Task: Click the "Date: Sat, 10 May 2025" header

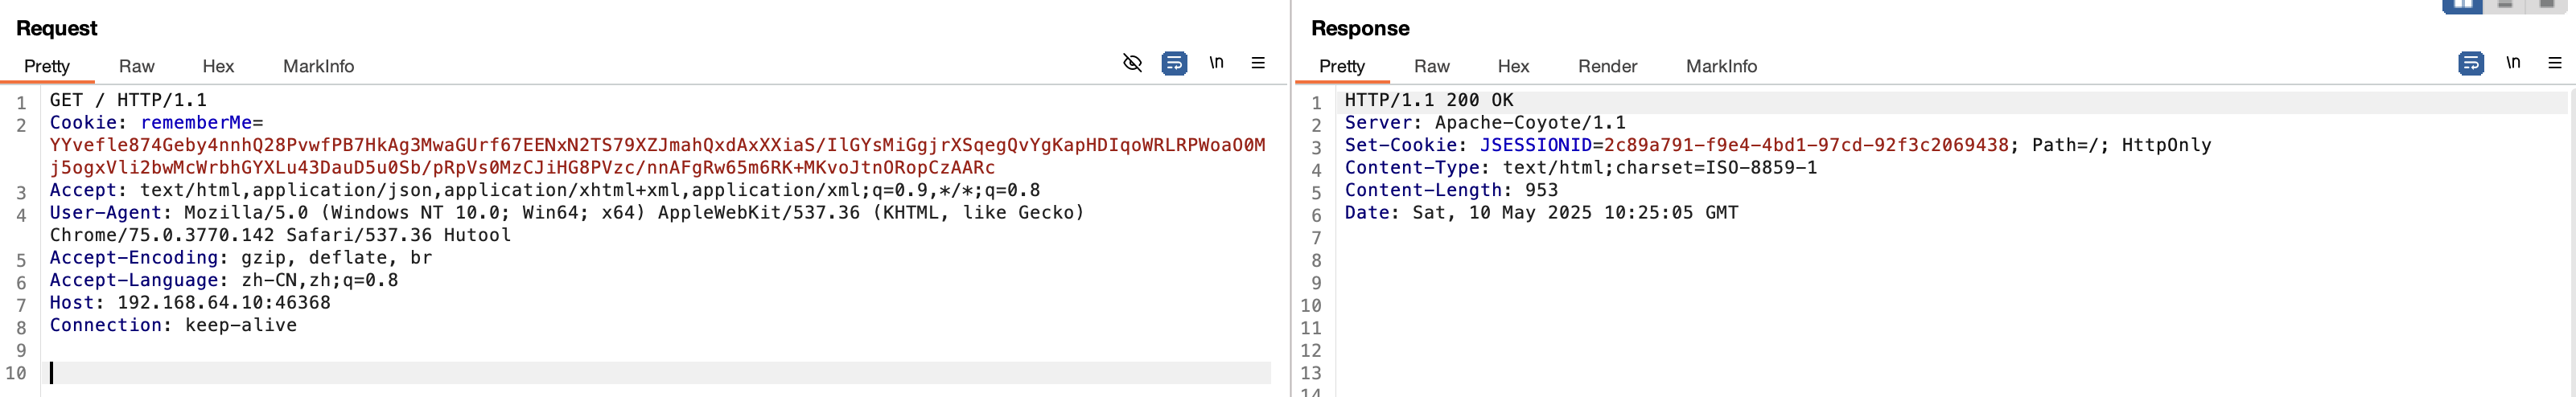Action: pyautogui.click(x=1541, y=212)
